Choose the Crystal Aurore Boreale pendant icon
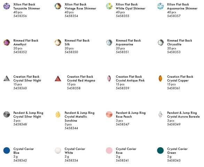Viewport: 204px width, 167px height. coord(160,115)
